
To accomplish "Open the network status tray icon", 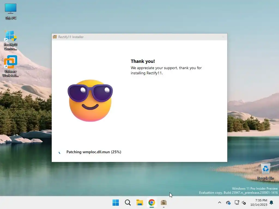I will click(237, 202).
